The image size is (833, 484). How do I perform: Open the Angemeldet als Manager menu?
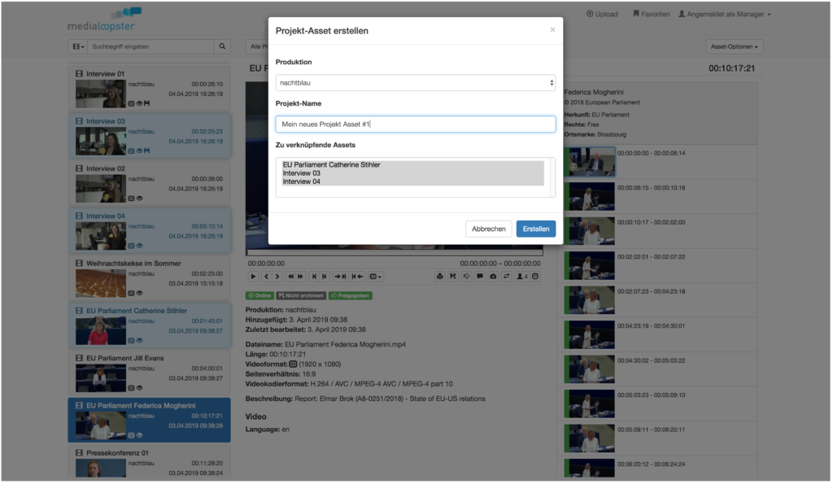coord(724,14)
